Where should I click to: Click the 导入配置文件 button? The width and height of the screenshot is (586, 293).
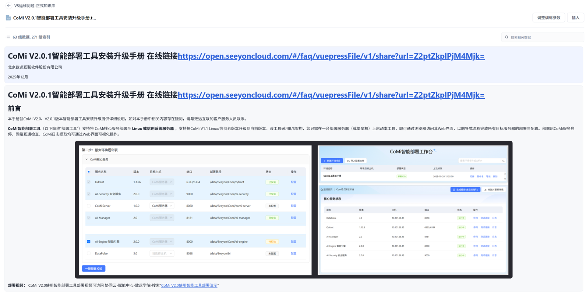356,161
